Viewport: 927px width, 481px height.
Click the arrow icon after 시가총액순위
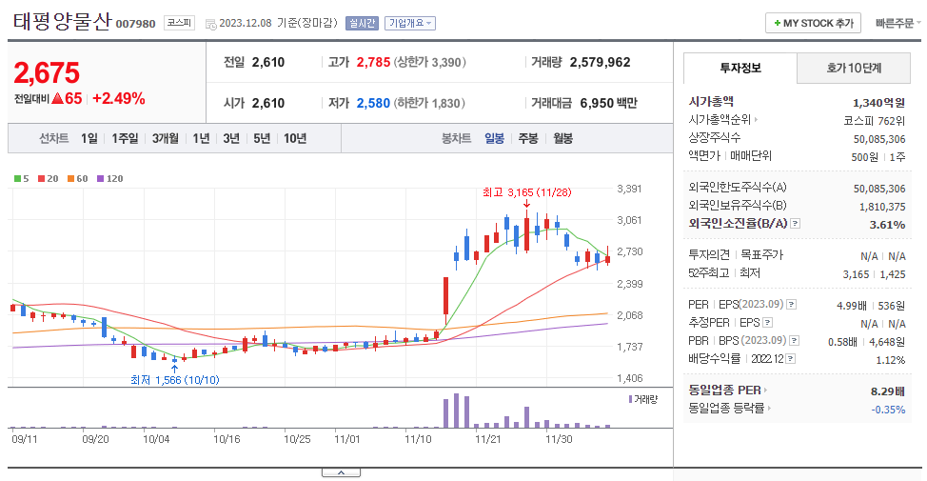click(x=756, y=119)
